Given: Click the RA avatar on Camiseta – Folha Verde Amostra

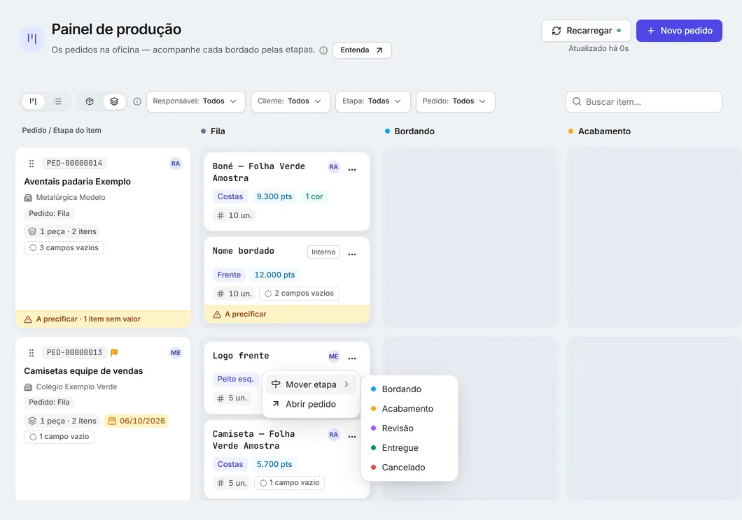Looking at the screenshot, I should (334, 435).
